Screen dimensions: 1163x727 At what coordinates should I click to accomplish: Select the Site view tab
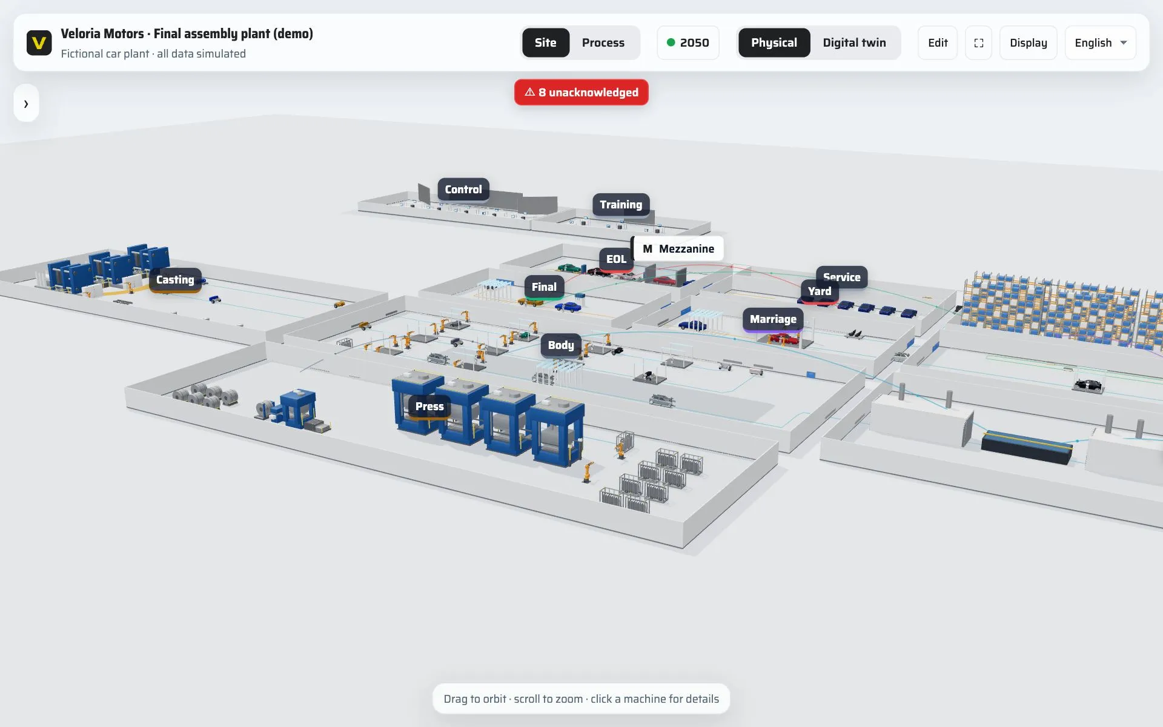point(545,43)
